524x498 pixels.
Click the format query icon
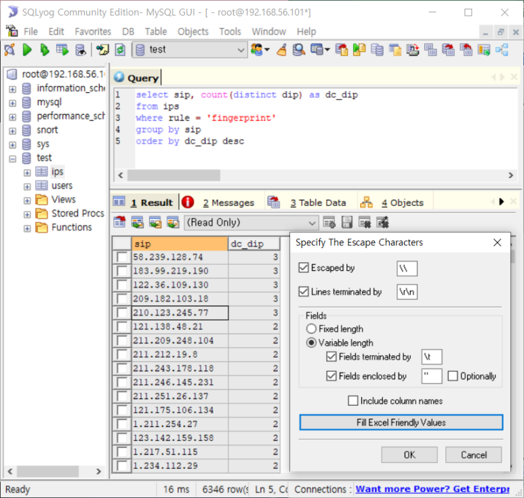coord(102,50)
